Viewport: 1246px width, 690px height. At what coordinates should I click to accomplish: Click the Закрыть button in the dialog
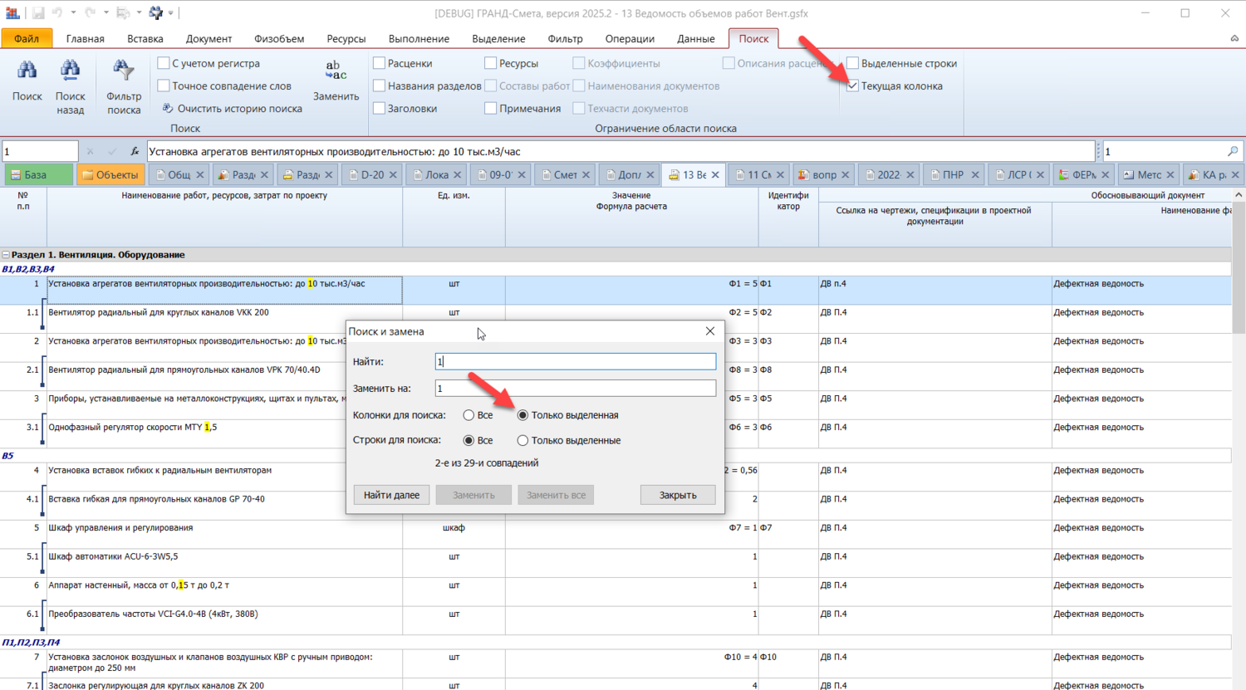(677, 495)
